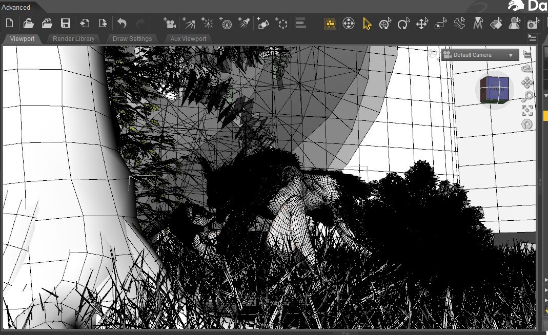Open the Aux Viewport tab
This screenshot has width=548, height=335.
188,39
